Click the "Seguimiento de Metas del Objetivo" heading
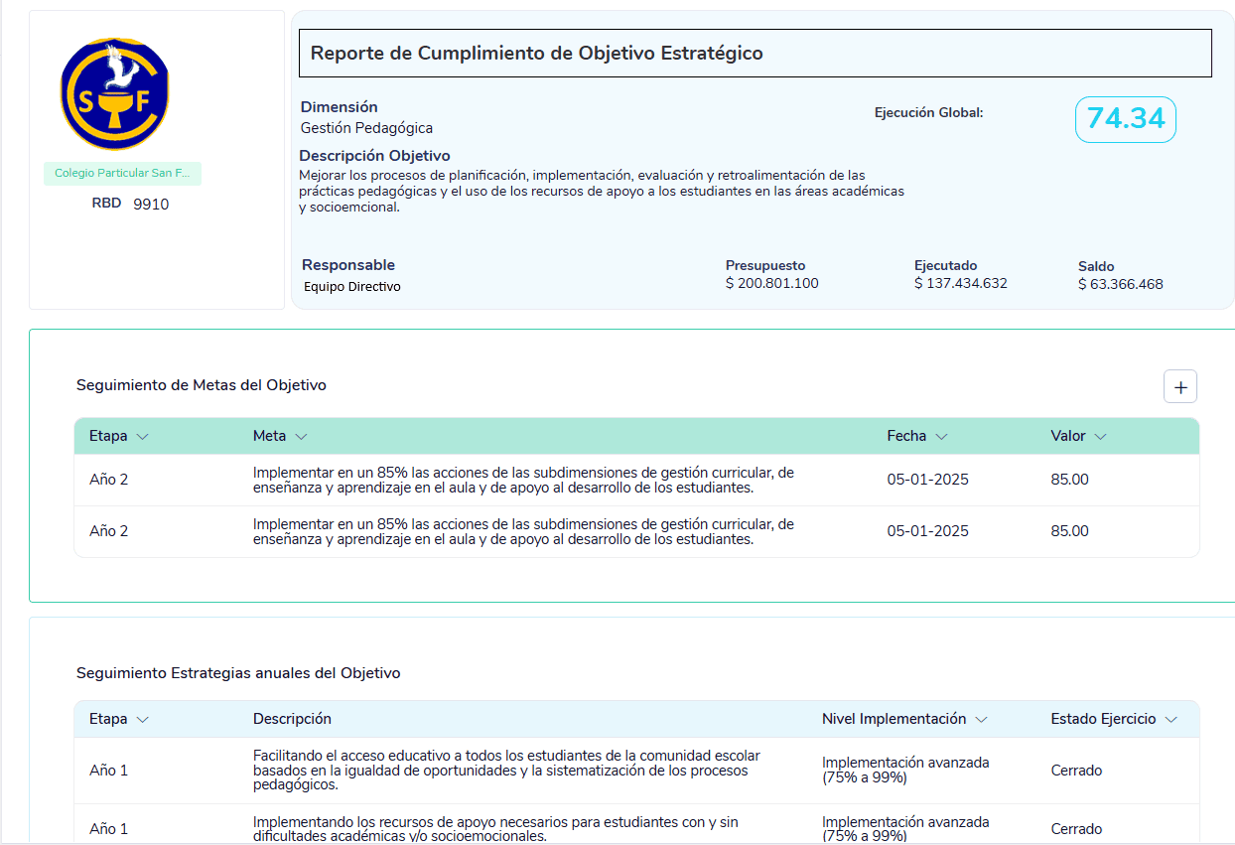This screenshot has width=1235, height=845. pyautogui.click(x=202, y=385)
